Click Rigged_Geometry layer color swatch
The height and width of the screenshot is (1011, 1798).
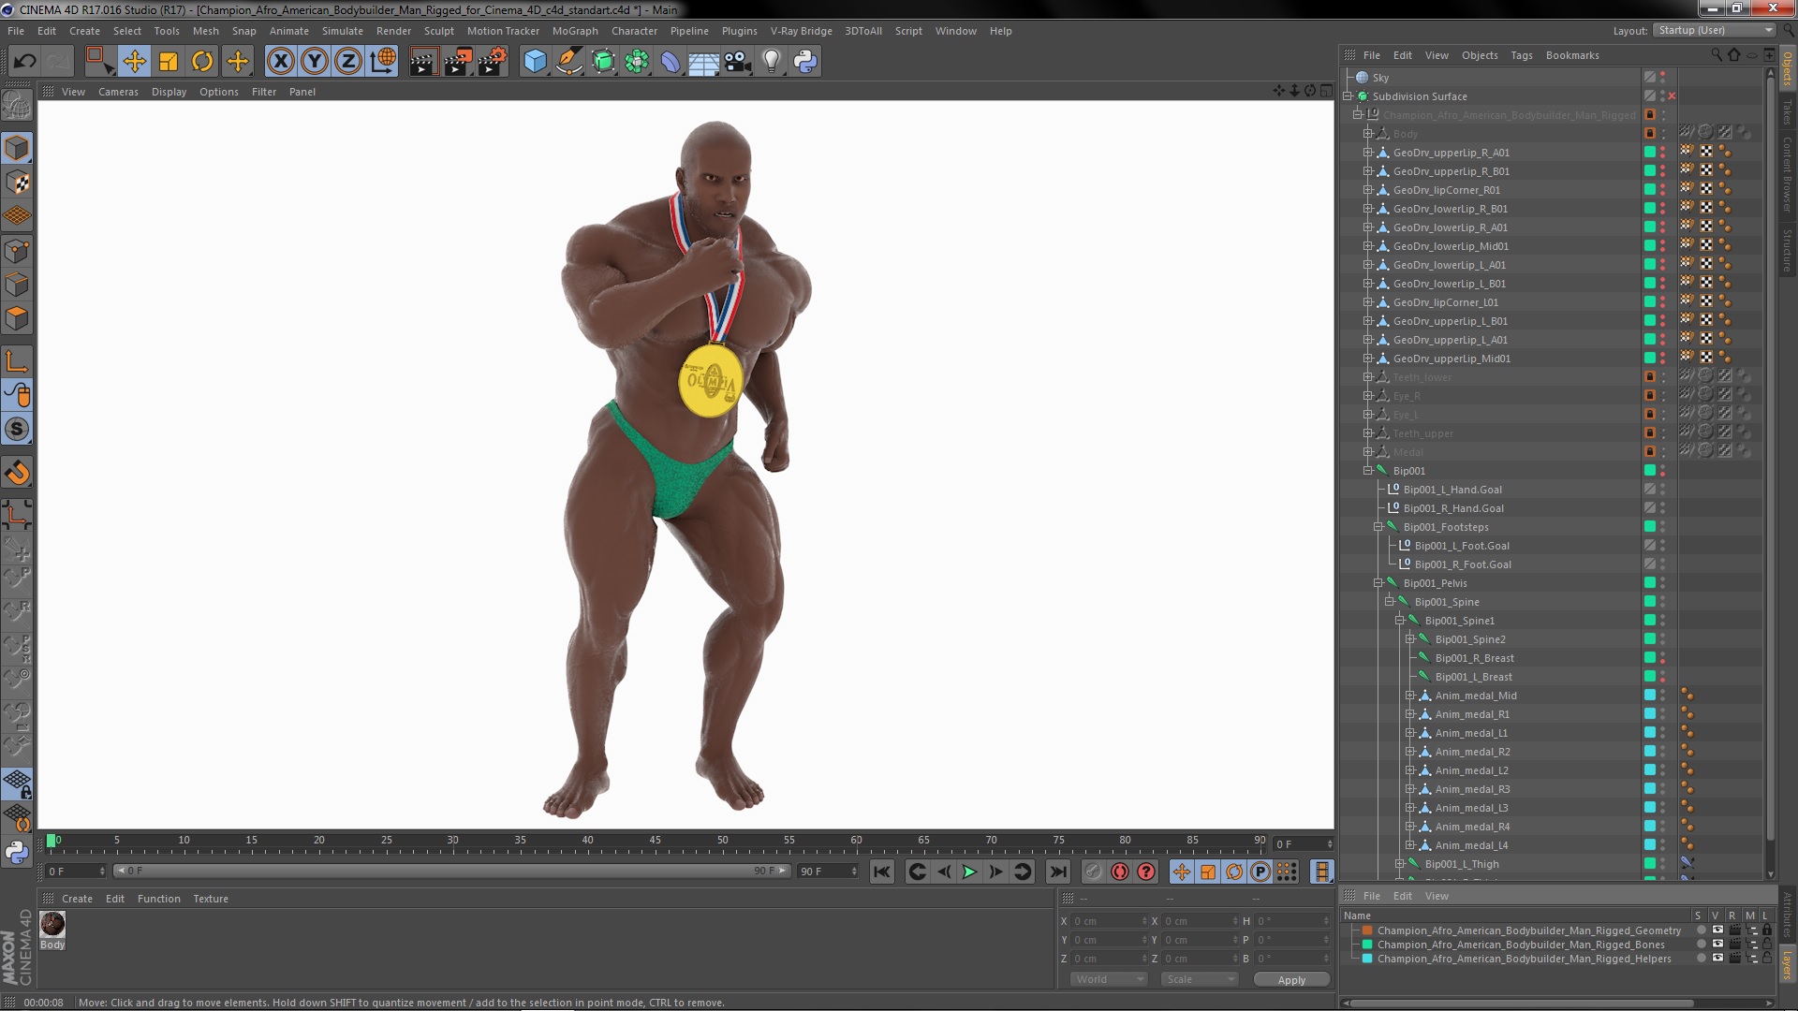(1367, 930)
